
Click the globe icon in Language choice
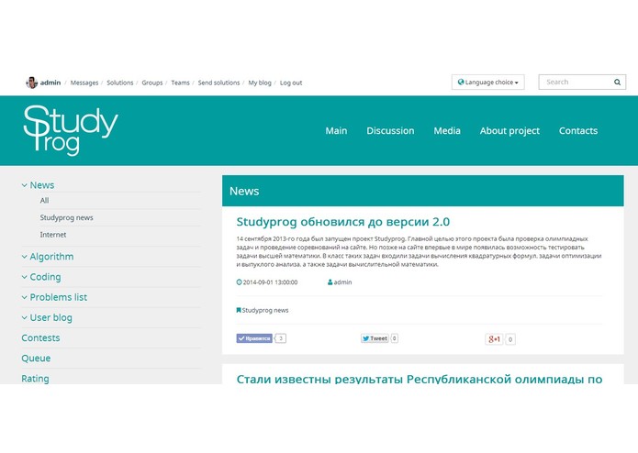(x=461, y=82)
